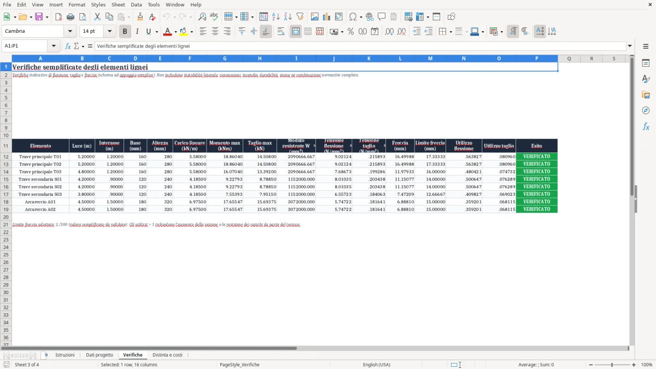Click the Insert Chart icon
Viewport: 656px width, 369px height.
(326, 17)
